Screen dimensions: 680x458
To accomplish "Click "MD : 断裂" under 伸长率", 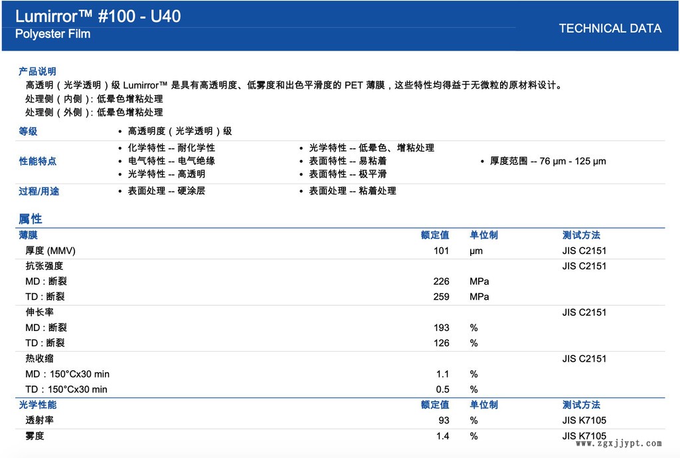I will click(x=46, y=328).
